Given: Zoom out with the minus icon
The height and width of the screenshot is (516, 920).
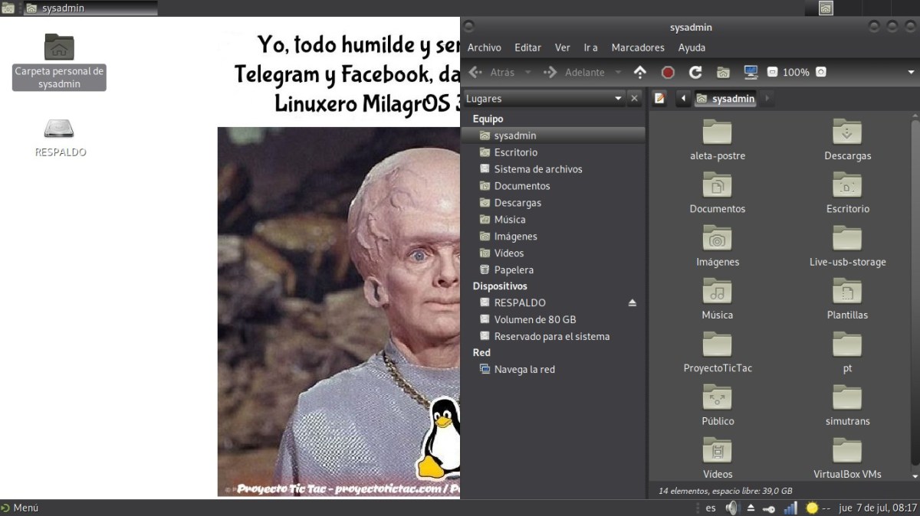Looking at the screenshot, I should coord(772,72).
